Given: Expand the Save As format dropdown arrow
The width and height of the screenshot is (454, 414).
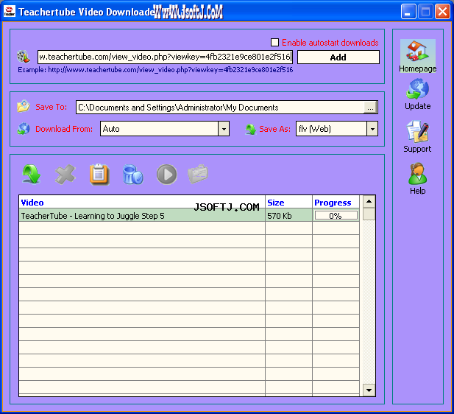Looking at the screenshot, I should pyautogui.click(x=372, y=129).
